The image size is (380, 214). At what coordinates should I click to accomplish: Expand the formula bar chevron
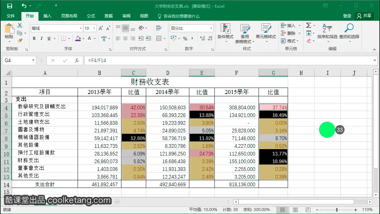(x=375, y=60)
